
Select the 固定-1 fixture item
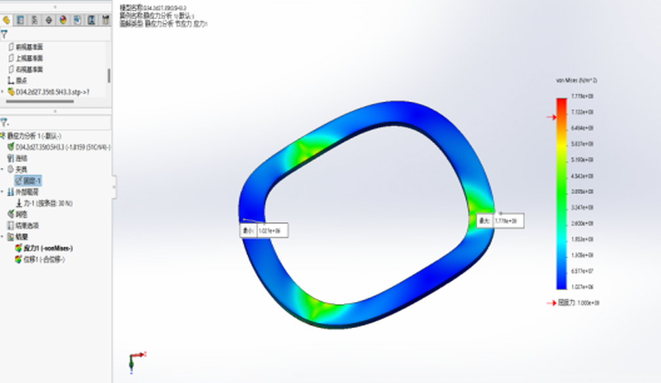click(x=32, y=180)
